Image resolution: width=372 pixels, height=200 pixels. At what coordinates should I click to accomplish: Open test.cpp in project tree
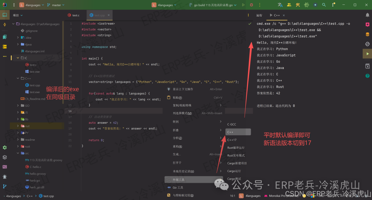pyautogui.click(x=35, y=85)
